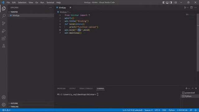Switch to the OUTPUT panel tab
This screenshot has height=112, width=199.
72,88
